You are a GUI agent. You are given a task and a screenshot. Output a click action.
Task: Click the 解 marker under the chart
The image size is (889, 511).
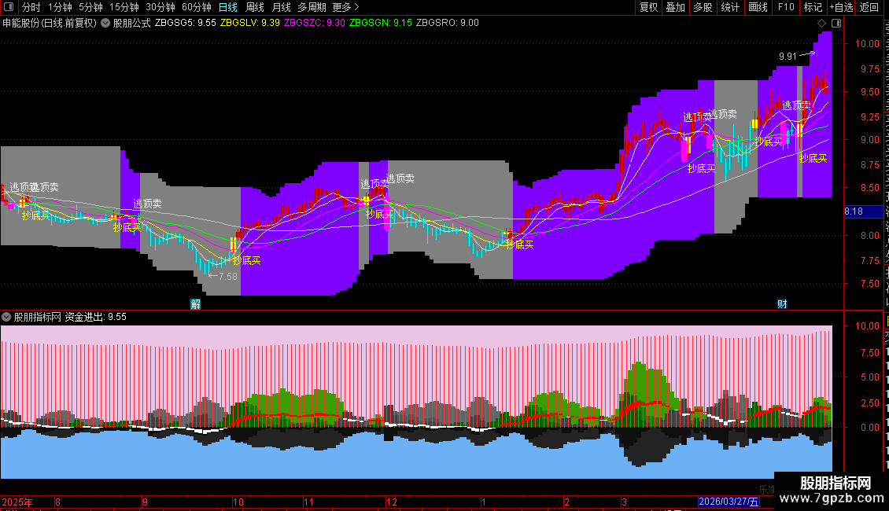[x=196, y=304]
